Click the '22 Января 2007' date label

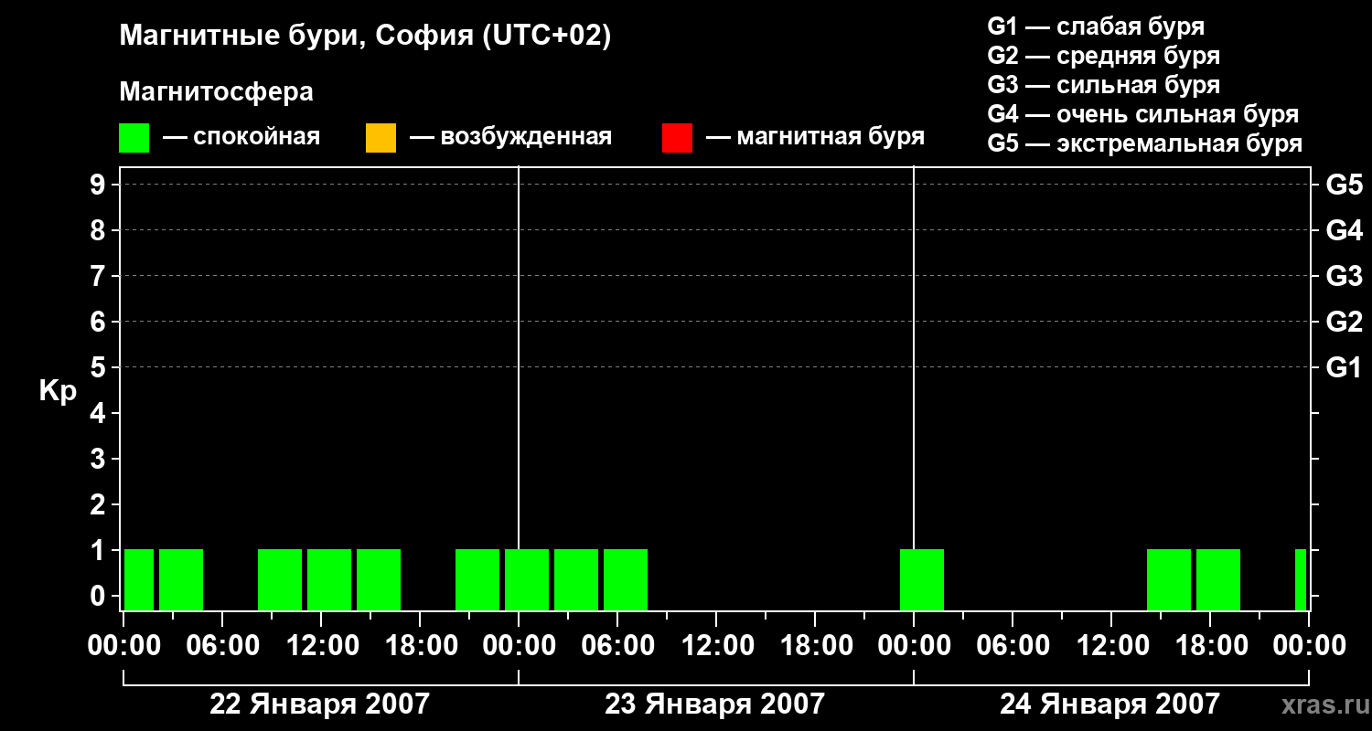[x=319, y=704]
